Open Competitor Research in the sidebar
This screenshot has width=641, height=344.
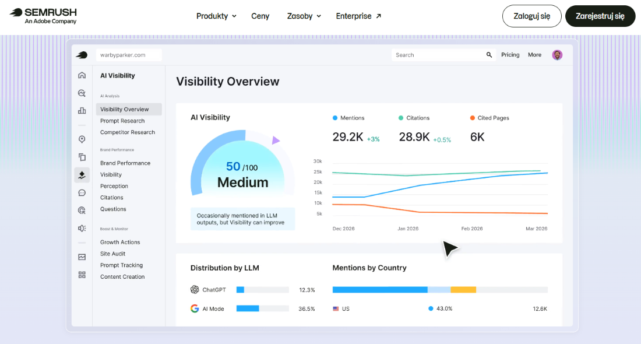click(x=128, y=132)
